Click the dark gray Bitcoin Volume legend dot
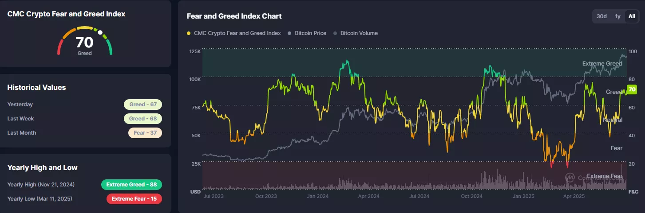Image resolution: width=645 pixels, height=213 pixels. 335,33
